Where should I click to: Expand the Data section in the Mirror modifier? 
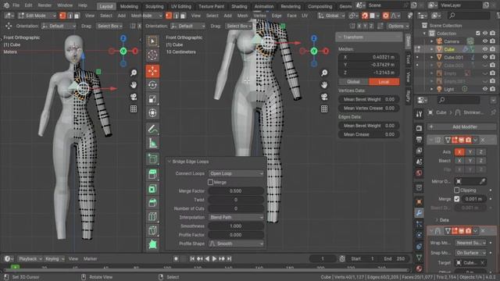[x=437, y=220]
